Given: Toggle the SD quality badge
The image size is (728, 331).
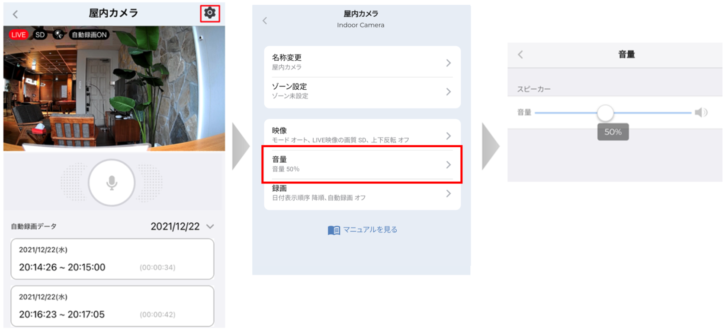Looking at the screenshot, I should pos(40,35).
